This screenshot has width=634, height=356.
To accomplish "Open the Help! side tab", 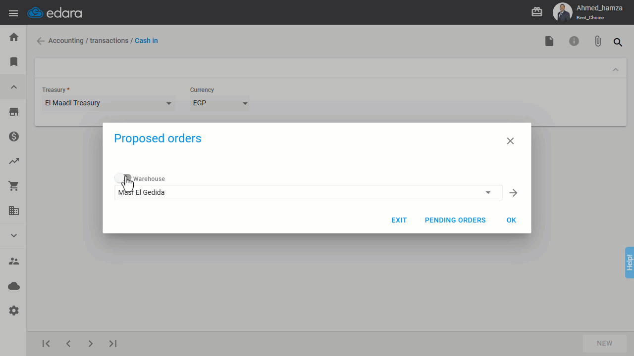I will click(x=630, y=262).
